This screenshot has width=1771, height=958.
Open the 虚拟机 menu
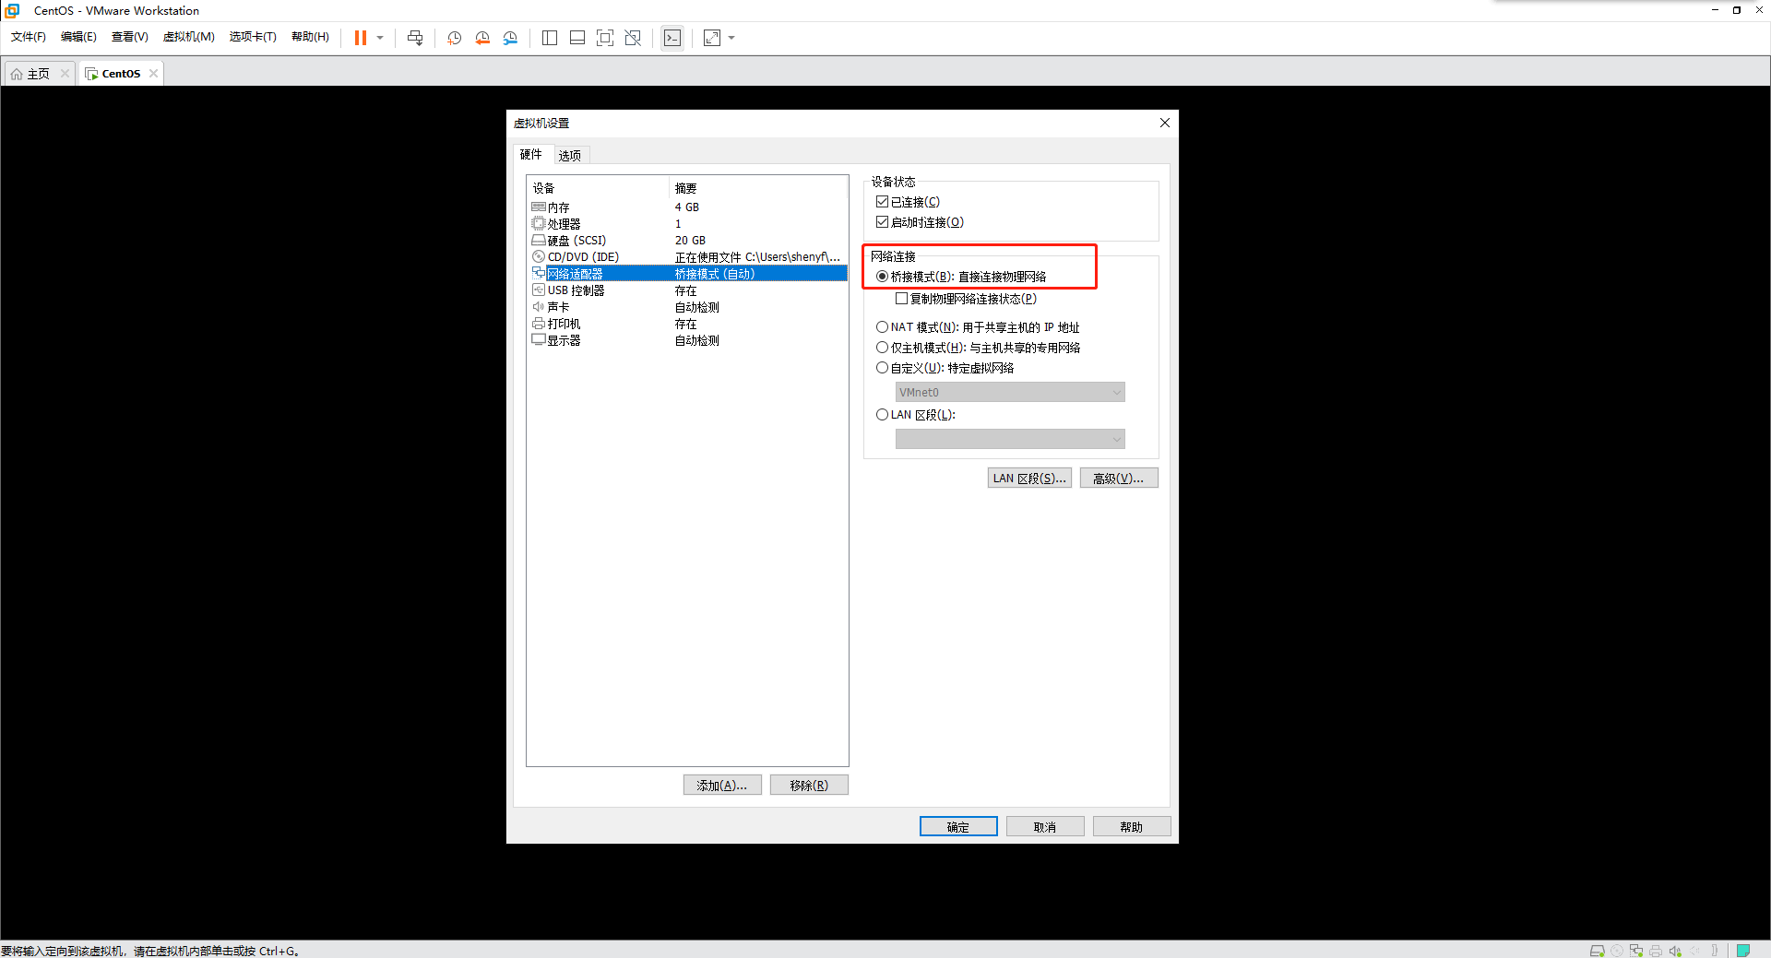click(188, 37)
